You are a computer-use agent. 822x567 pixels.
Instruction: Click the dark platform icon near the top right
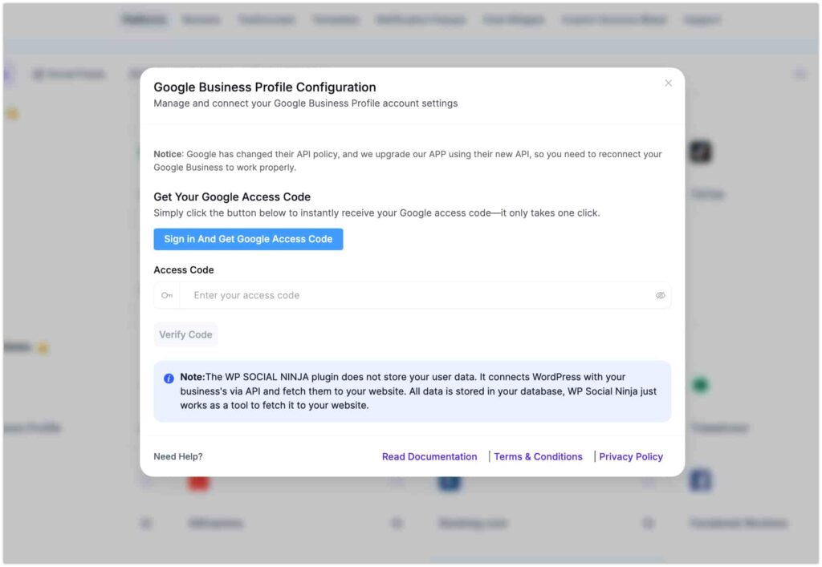pos(699,152)
